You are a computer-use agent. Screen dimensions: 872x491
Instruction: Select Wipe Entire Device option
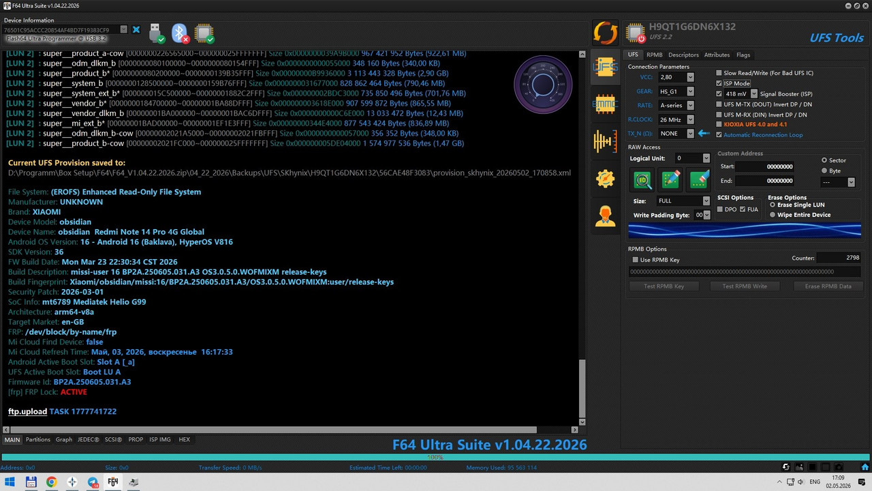772,215
